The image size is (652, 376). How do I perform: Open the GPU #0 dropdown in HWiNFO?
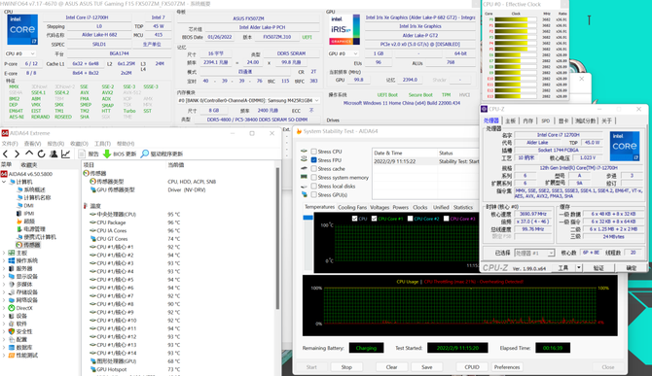point(344,54)
